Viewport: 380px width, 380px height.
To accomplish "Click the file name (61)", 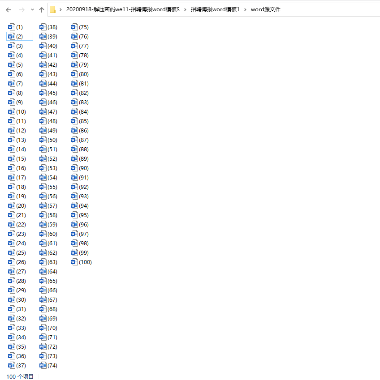I will tap(52, 243).
